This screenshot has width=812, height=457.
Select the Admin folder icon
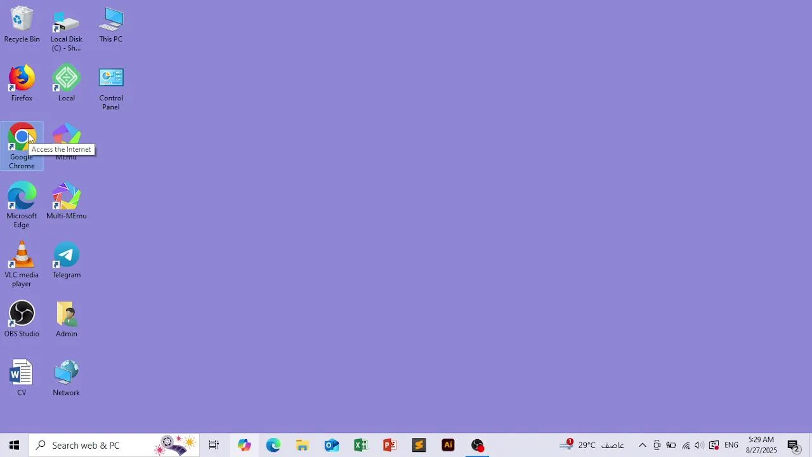click(66, 319)
